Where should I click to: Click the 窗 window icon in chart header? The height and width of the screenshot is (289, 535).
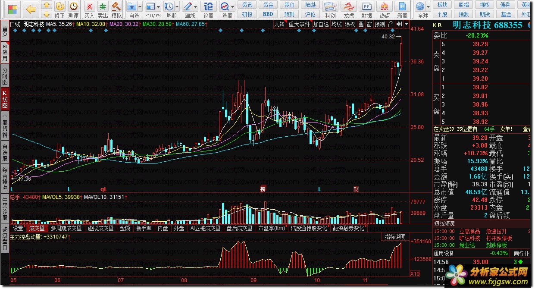(369, 24)
